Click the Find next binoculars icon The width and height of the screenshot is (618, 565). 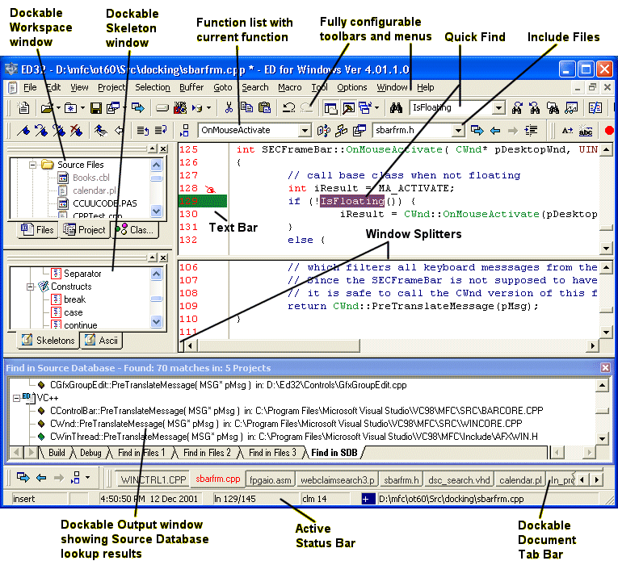click(517, 107)
